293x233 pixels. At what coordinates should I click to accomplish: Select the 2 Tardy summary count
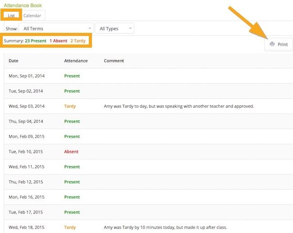(78, 41)
